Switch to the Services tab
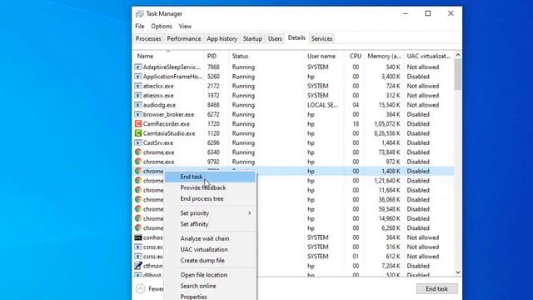Image resolution: width=533 pixels, height=300 pixels. point(321,39)
